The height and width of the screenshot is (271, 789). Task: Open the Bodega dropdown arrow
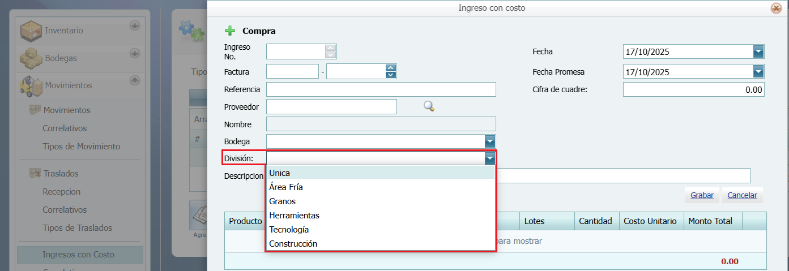[x=490, y=141]
